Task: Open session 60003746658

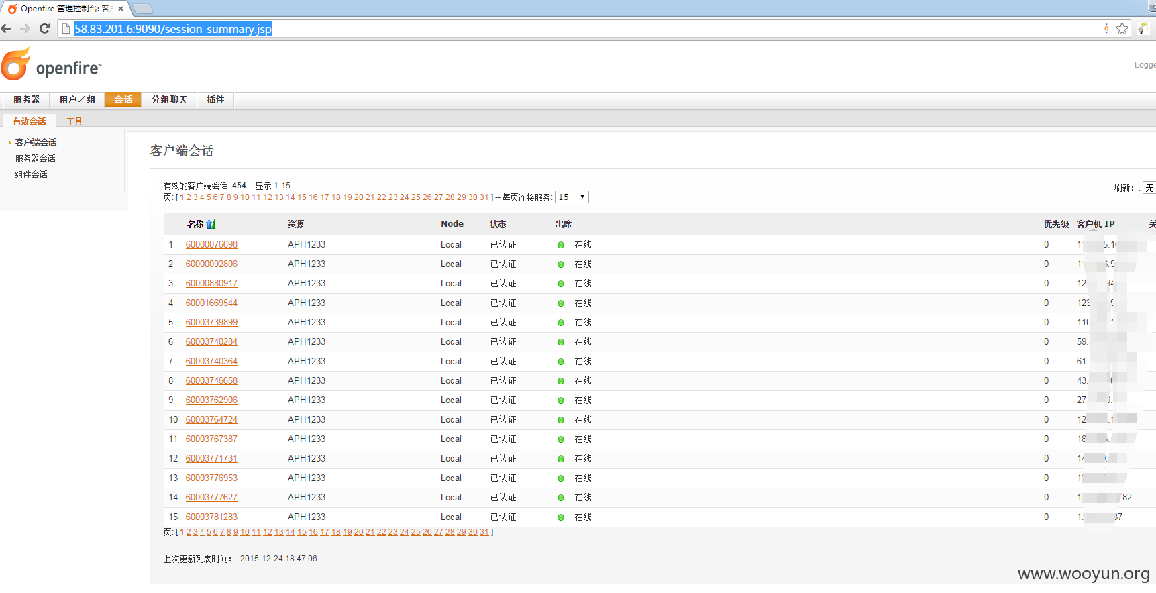Action: (x=211, y=381)
